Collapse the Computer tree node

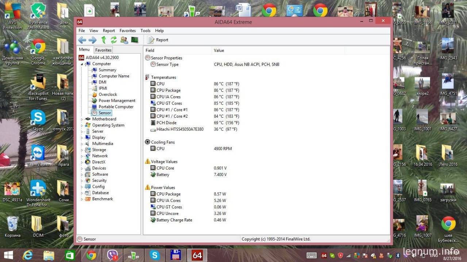point(82,64)
